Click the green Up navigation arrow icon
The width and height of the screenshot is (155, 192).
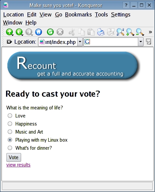point(9,32)
